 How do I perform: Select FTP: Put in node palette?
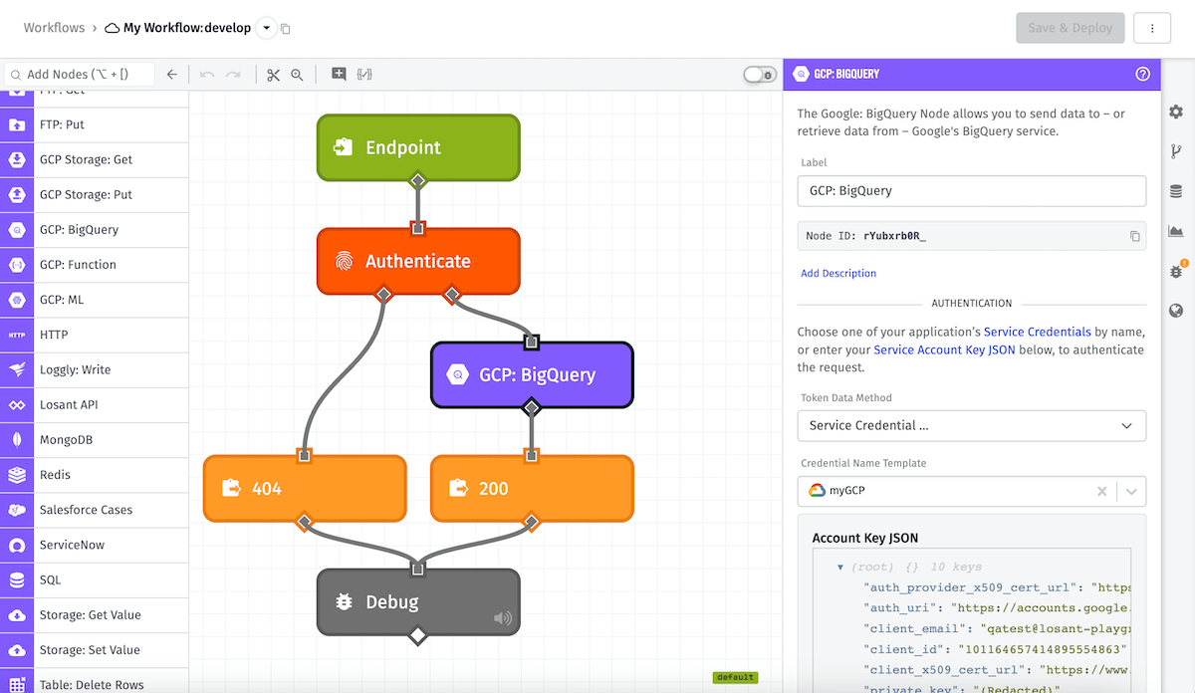pyautogui.click(x=95, y=125)
